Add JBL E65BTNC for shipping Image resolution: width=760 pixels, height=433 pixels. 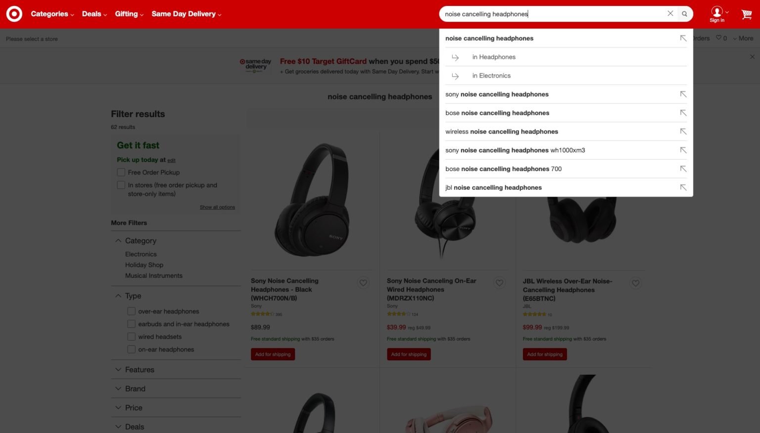[x=545, y=354]
